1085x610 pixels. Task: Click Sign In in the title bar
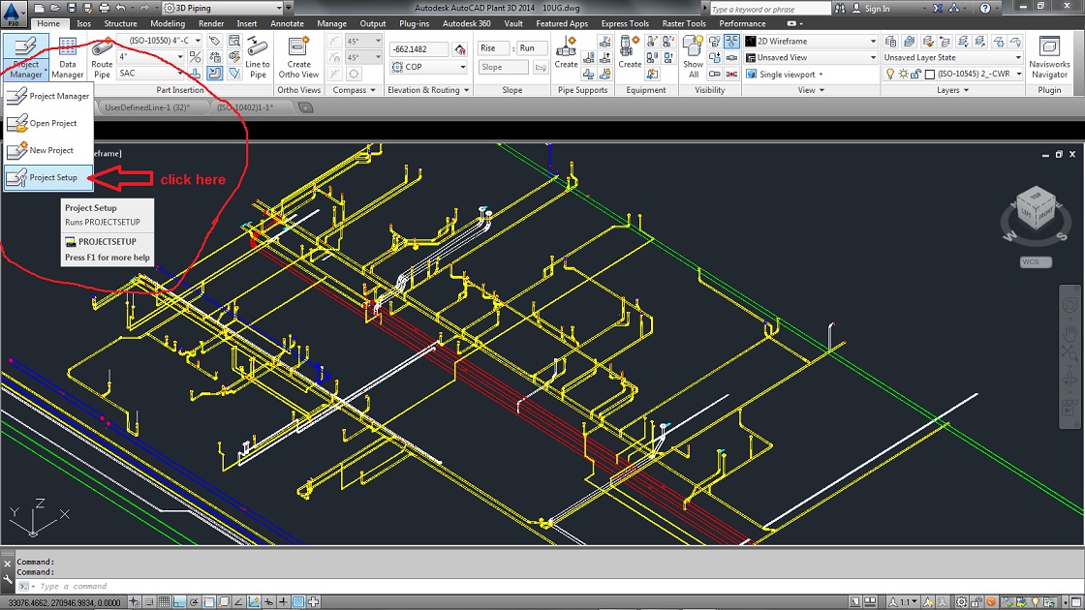[x=877, y=9]
